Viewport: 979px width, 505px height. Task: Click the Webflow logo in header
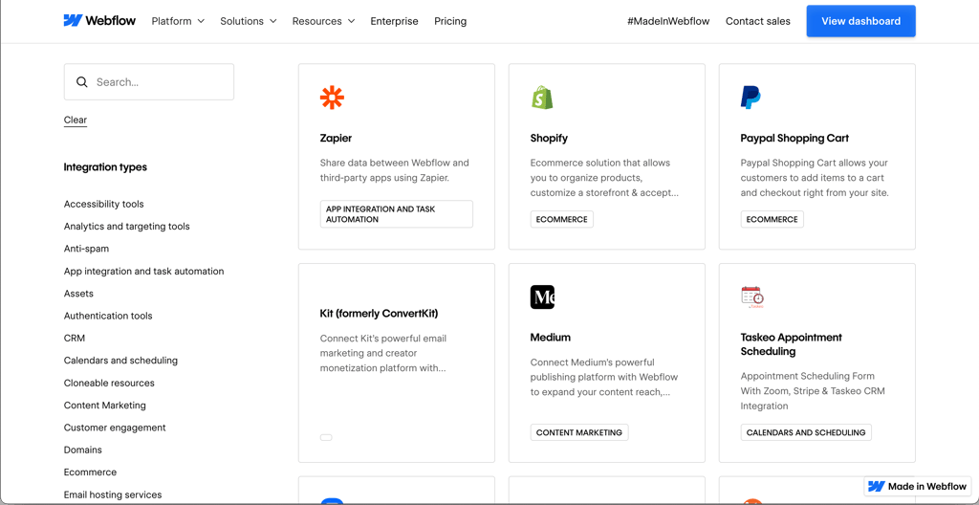99,21
